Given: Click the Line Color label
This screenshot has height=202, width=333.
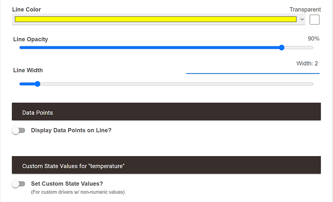Looking at the screenshot, I should [x=27, y=9].
